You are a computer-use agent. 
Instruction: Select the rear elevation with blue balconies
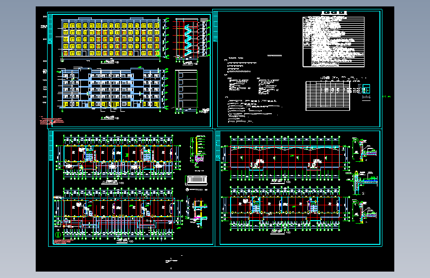111,89
